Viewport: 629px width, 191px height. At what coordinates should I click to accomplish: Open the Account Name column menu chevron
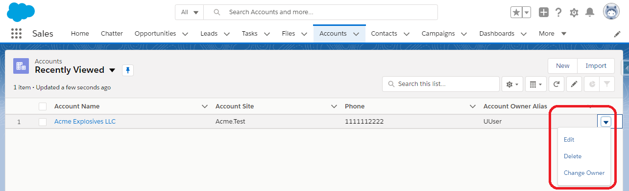tap(205, 106)
